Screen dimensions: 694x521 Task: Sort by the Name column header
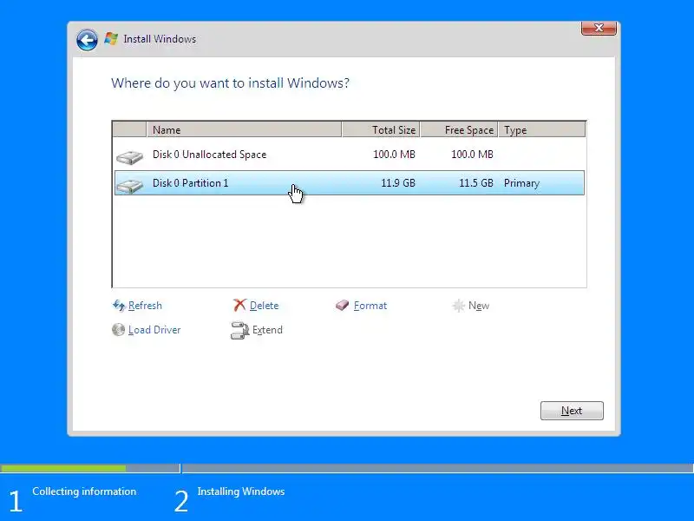244,129
